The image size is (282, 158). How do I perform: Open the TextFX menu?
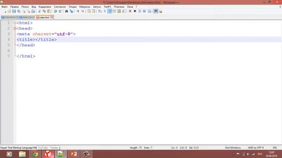click(108, 7)
